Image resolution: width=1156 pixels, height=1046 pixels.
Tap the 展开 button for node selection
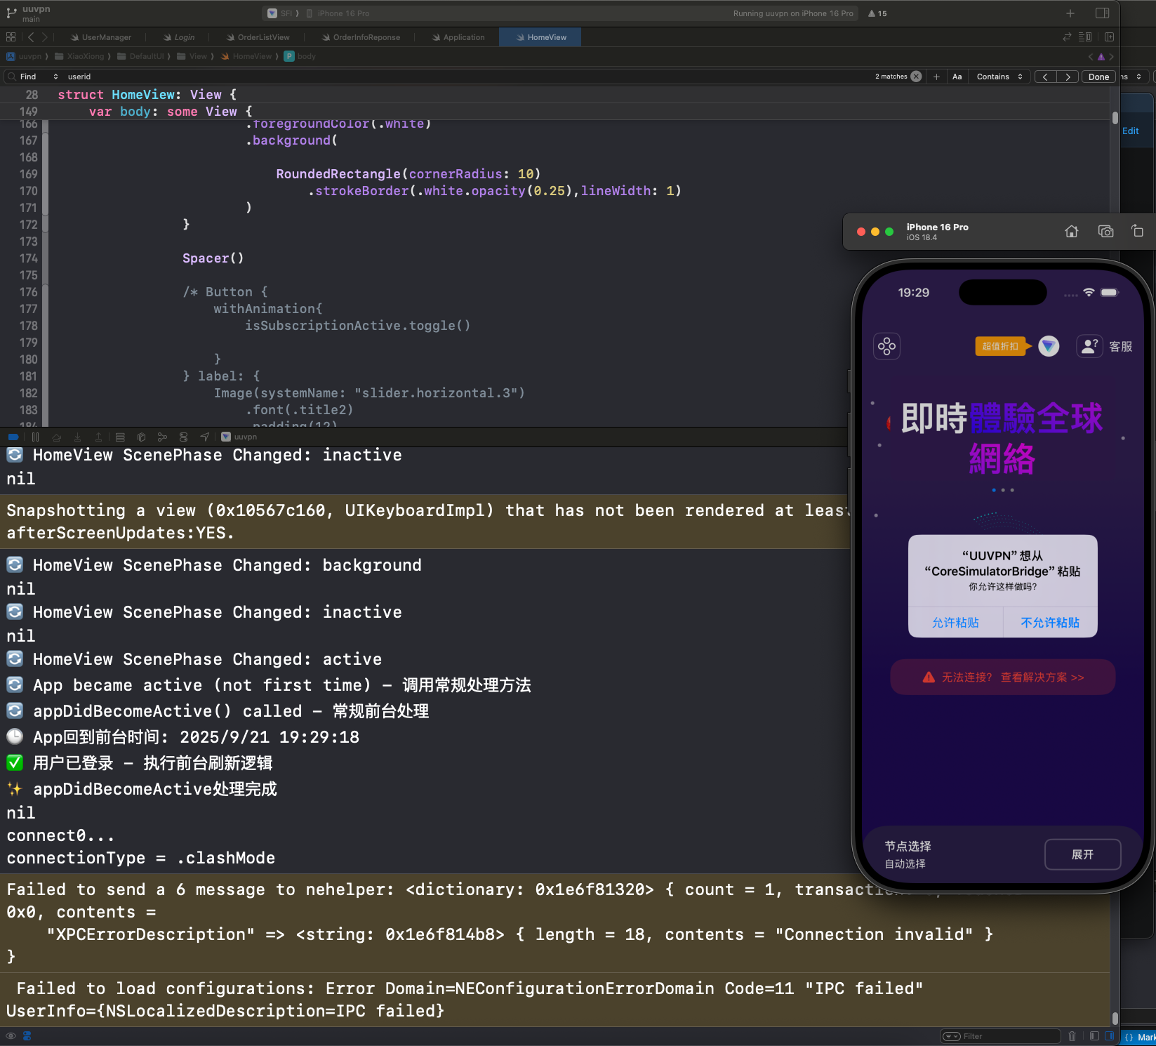[x=1082, y=854]
